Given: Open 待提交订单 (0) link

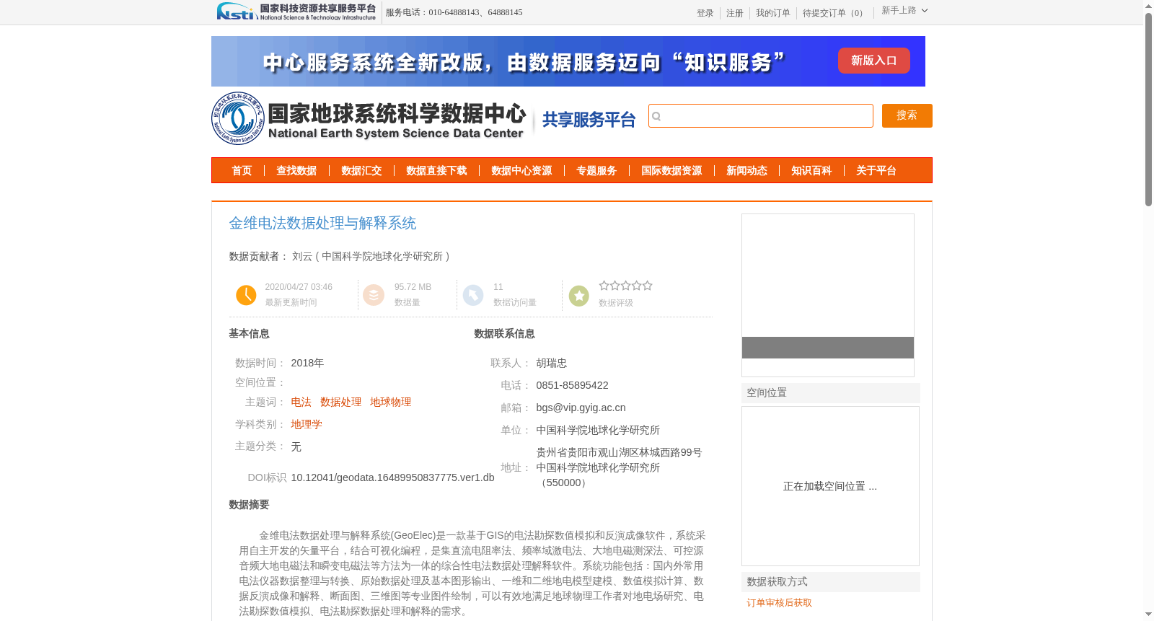Looking at the screenshot, I should pos(835,13).
